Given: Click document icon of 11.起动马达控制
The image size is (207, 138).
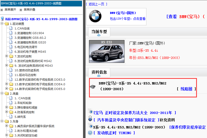Looking at the screenshot, I should 11,75.
